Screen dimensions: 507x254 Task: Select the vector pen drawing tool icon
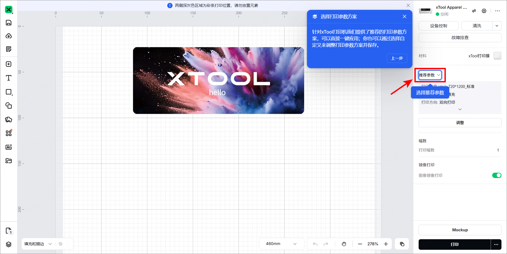(x=9, y=120)
